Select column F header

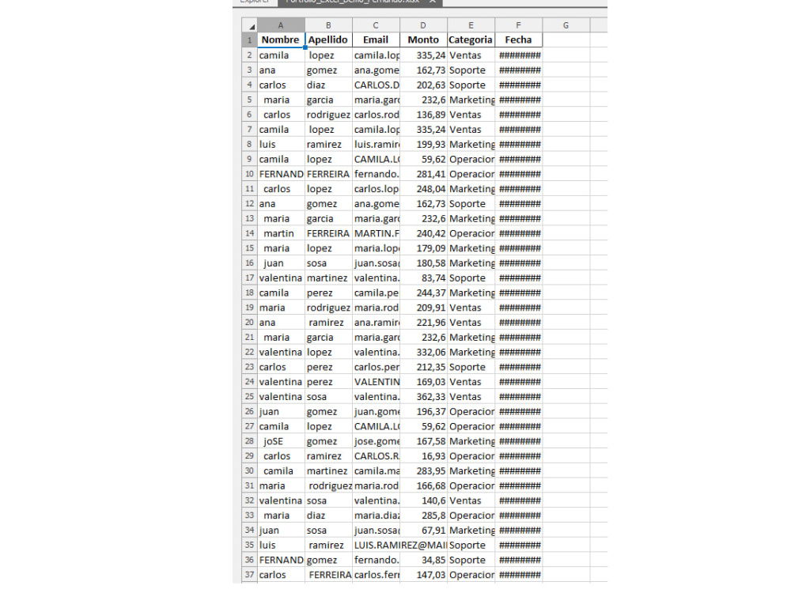pos(519,25)
